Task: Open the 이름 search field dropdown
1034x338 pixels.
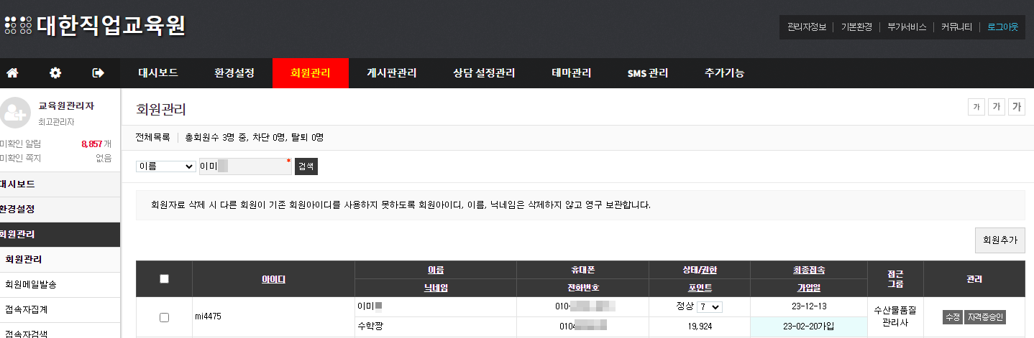Action: pyautogui.click(x=166, y=166)
